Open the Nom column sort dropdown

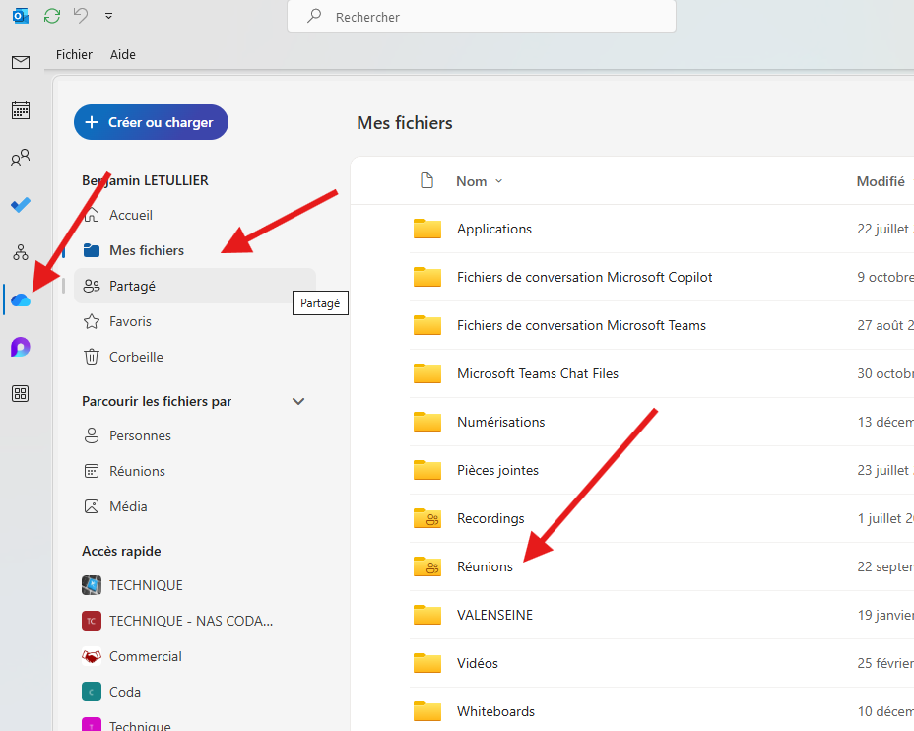coord(498,181)
